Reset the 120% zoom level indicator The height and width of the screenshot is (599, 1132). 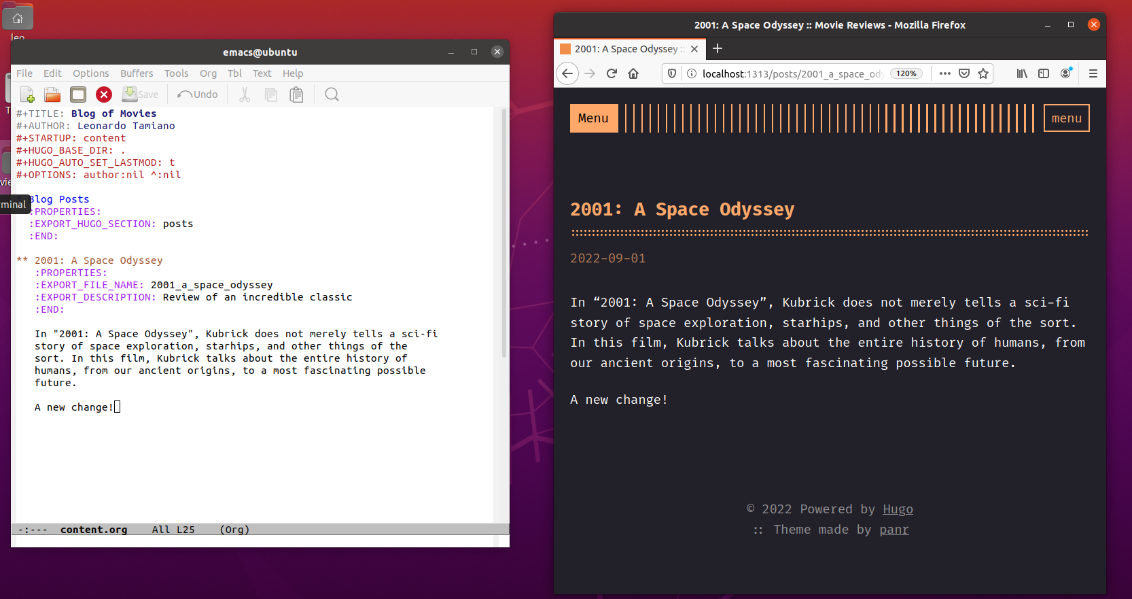[x=906, y=73]
